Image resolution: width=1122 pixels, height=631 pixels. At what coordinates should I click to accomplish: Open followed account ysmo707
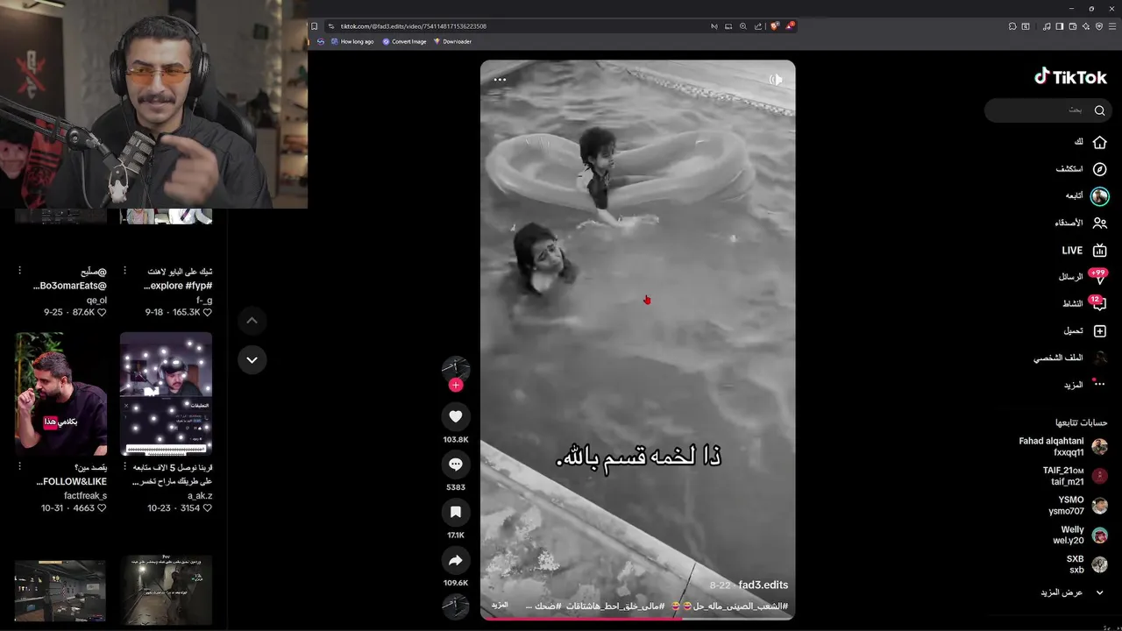1078,506
